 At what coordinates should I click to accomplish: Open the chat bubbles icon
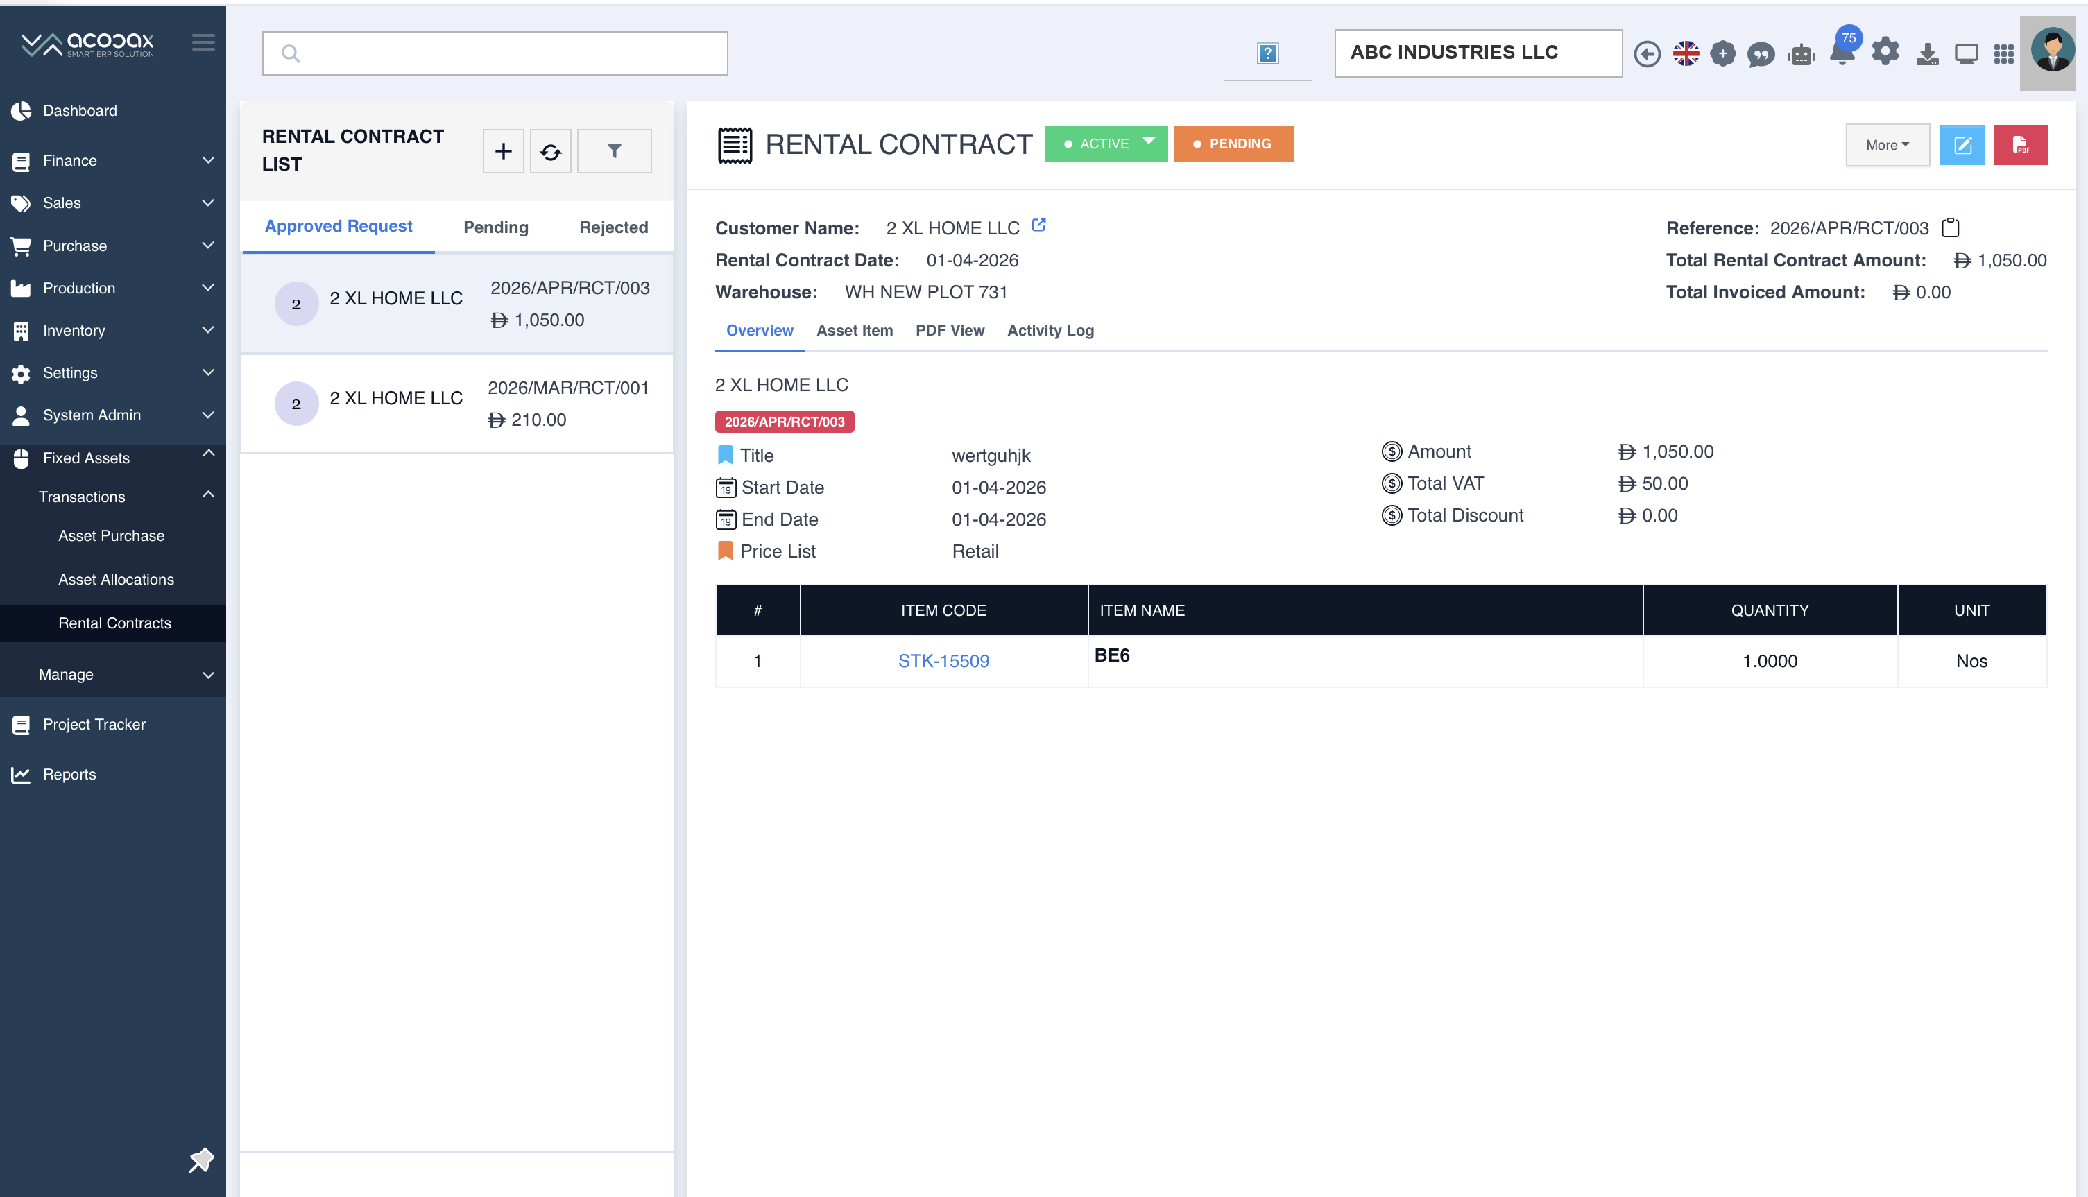pos(1761,54)
